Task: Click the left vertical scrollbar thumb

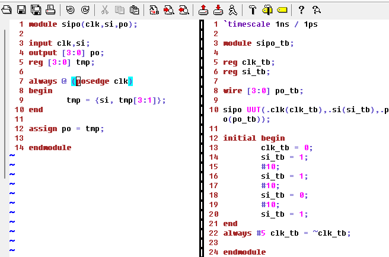Action: click(5, 101)
